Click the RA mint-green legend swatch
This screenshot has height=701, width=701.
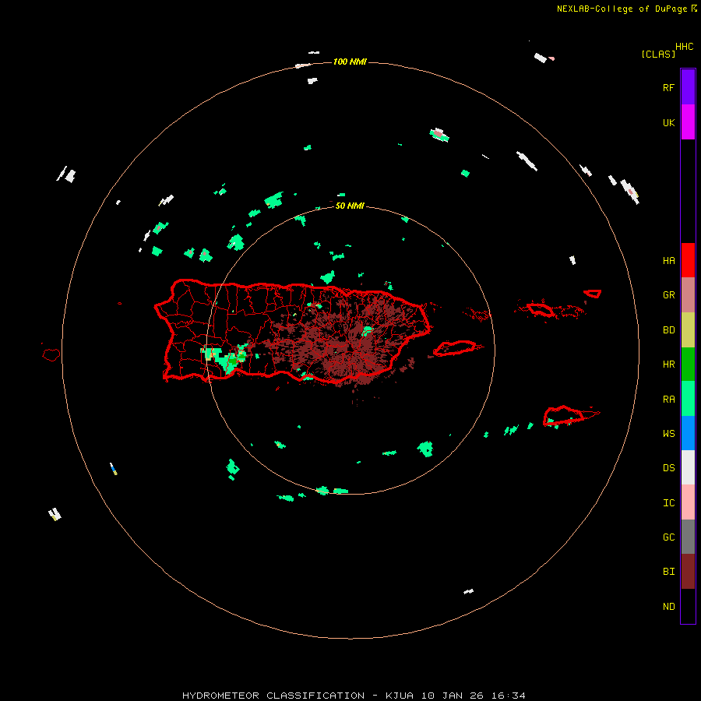[x=688, y=399]
